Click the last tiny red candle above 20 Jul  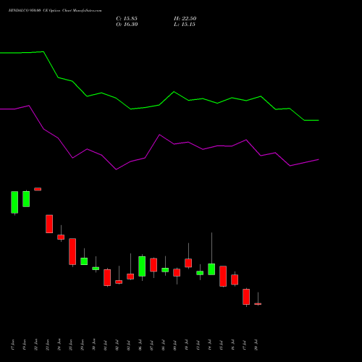258,304
